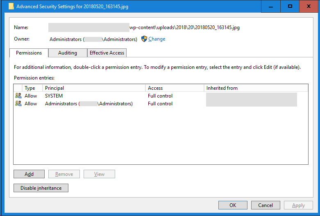Minimize the Advanced Security Settings window

[x=271, y=7]
